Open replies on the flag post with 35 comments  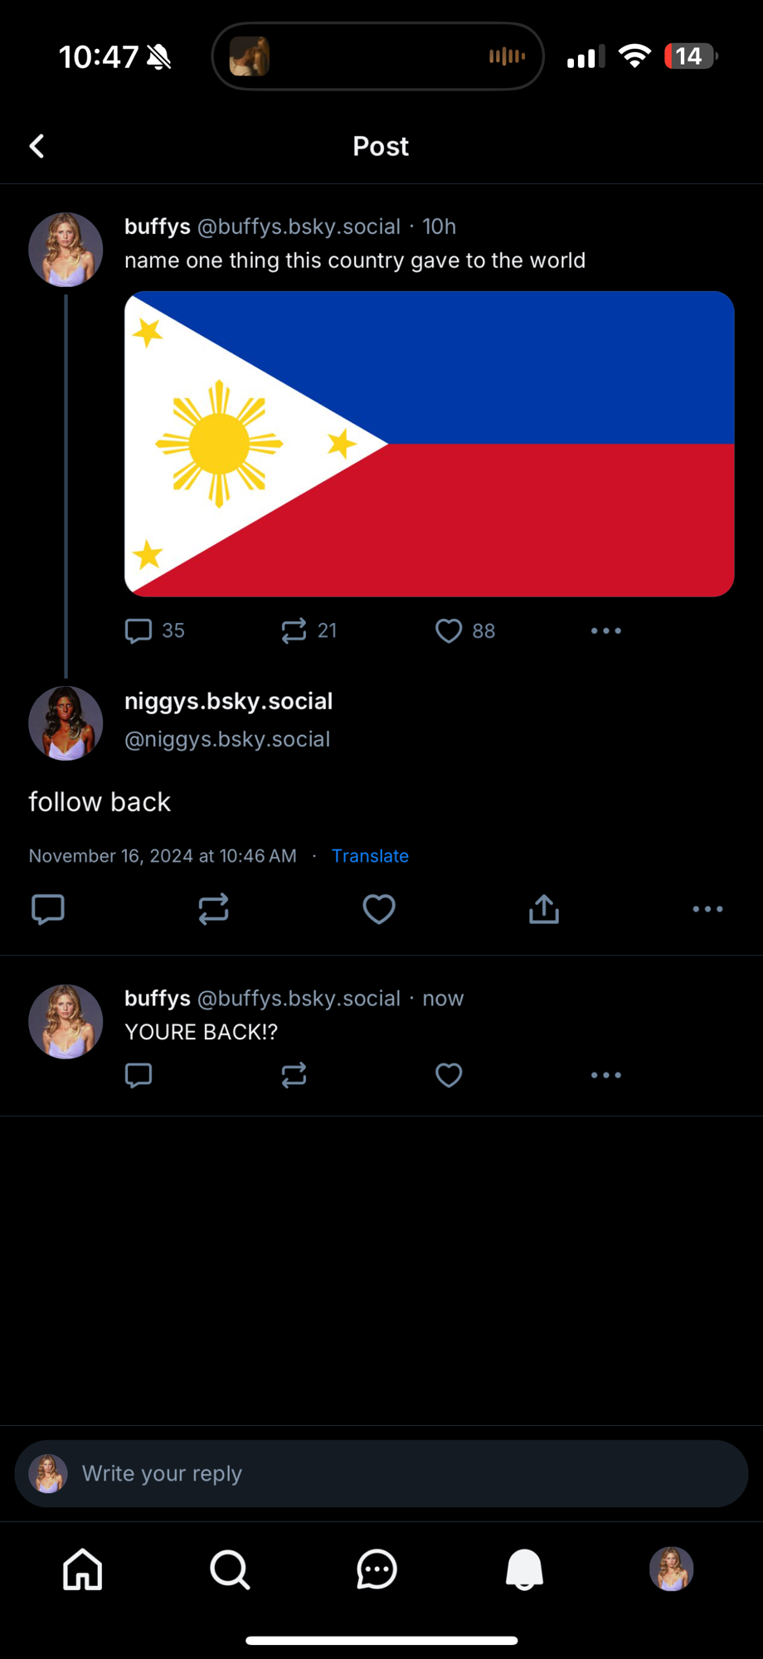click(x=154, y=630)
